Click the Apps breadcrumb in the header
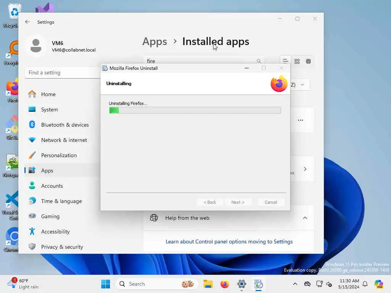This screenshot has height=293, width=391. tap(155, 41)
